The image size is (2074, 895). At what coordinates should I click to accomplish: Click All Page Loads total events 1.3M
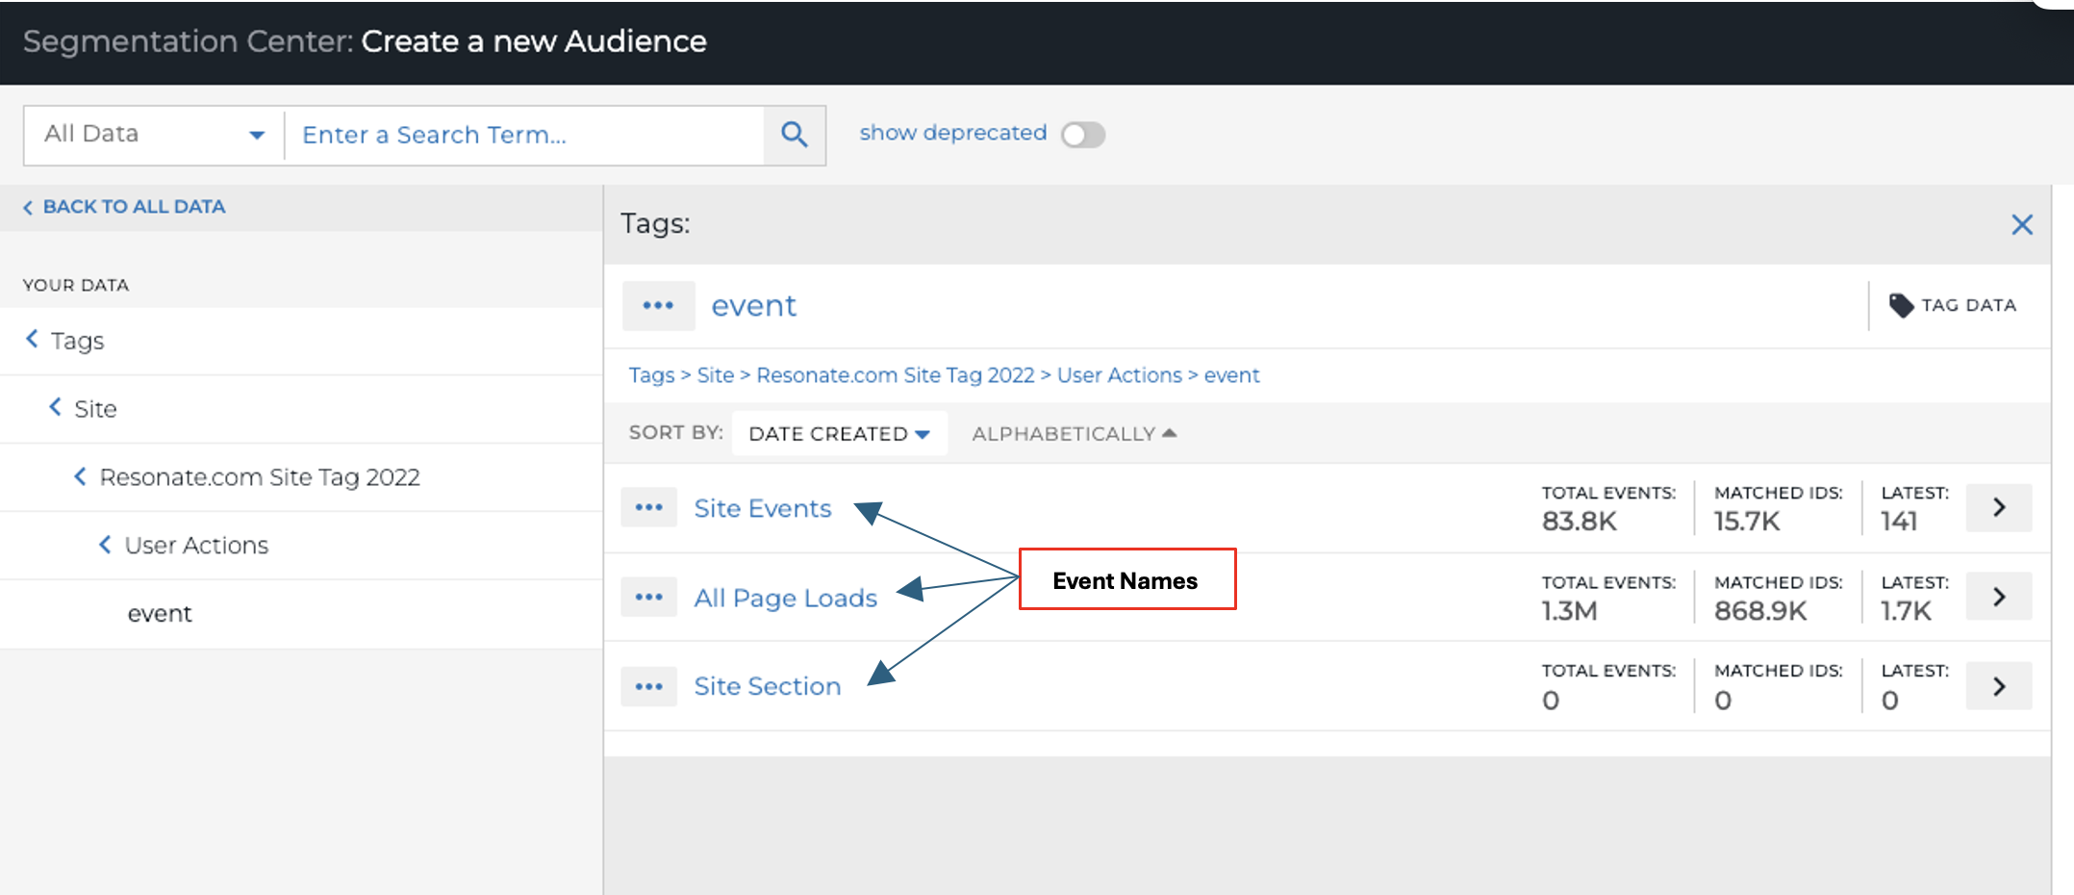coord(1569,611)
